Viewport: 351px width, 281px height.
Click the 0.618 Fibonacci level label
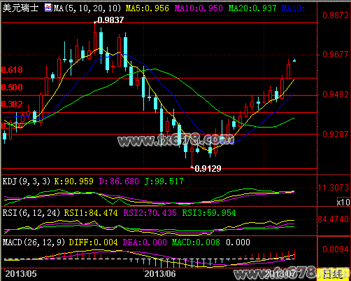point(12,70)
